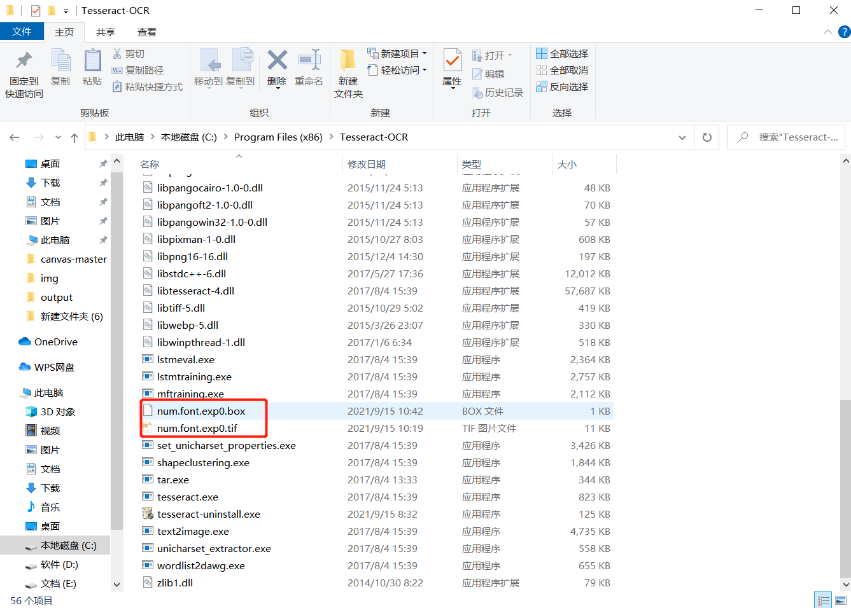Click the Back navigation arrow
The height and width of the screenshot is (608, 851).
15,137
